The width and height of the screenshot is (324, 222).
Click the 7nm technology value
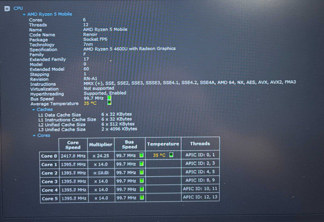point(88,44)
